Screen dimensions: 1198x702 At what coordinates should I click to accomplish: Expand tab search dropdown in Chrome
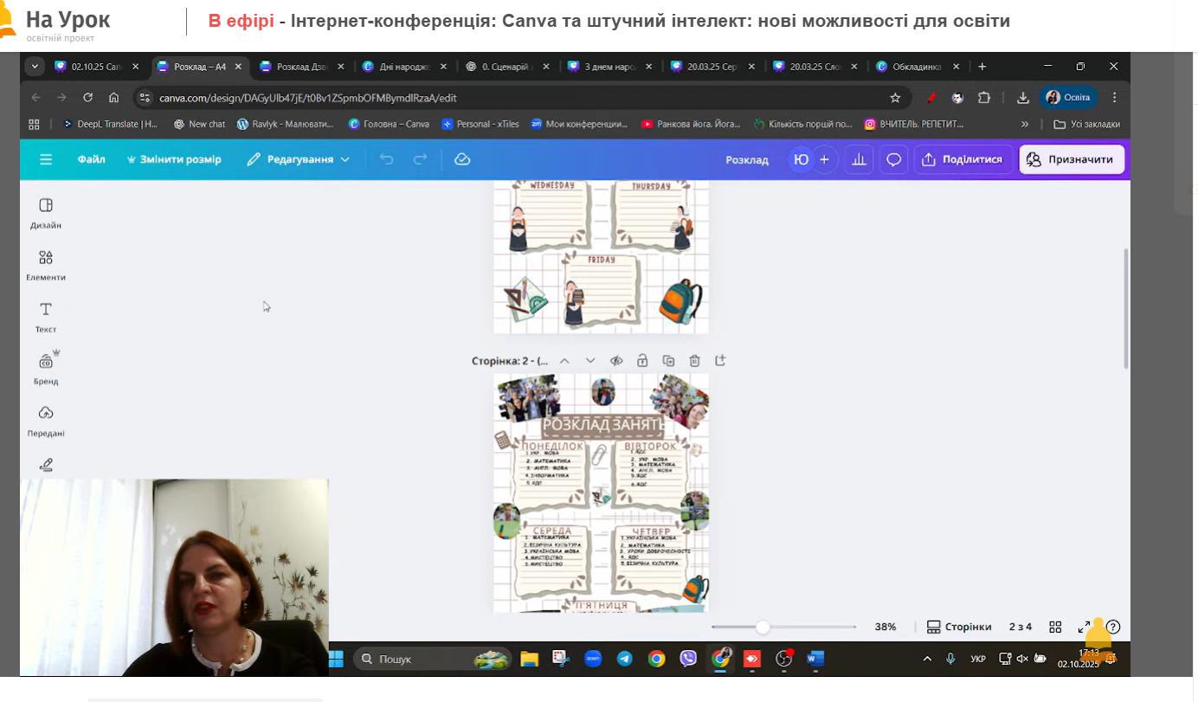pyautogui.click(x=35, y=67)
